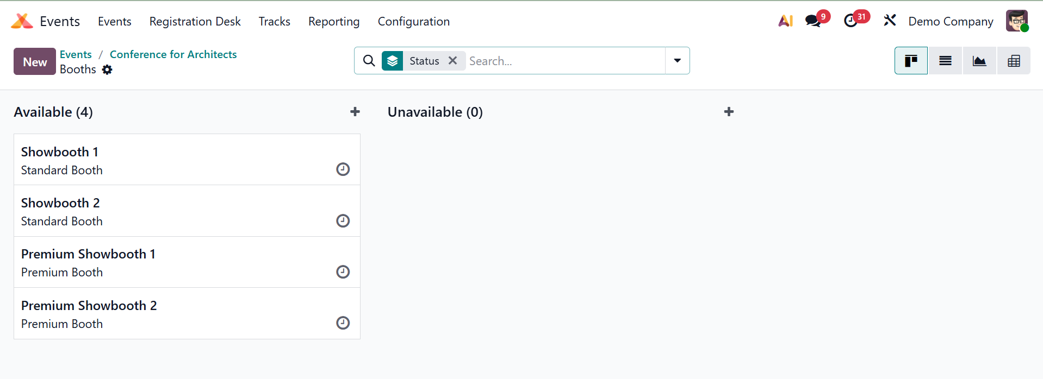
Task: Click the New button
Action: (x=35, y=62)
